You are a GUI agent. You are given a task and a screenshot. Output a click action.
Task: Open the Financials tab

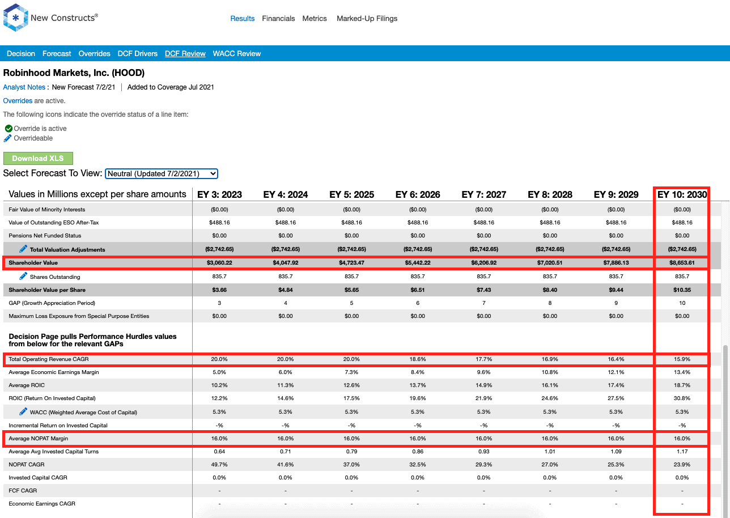click(278, 19)
